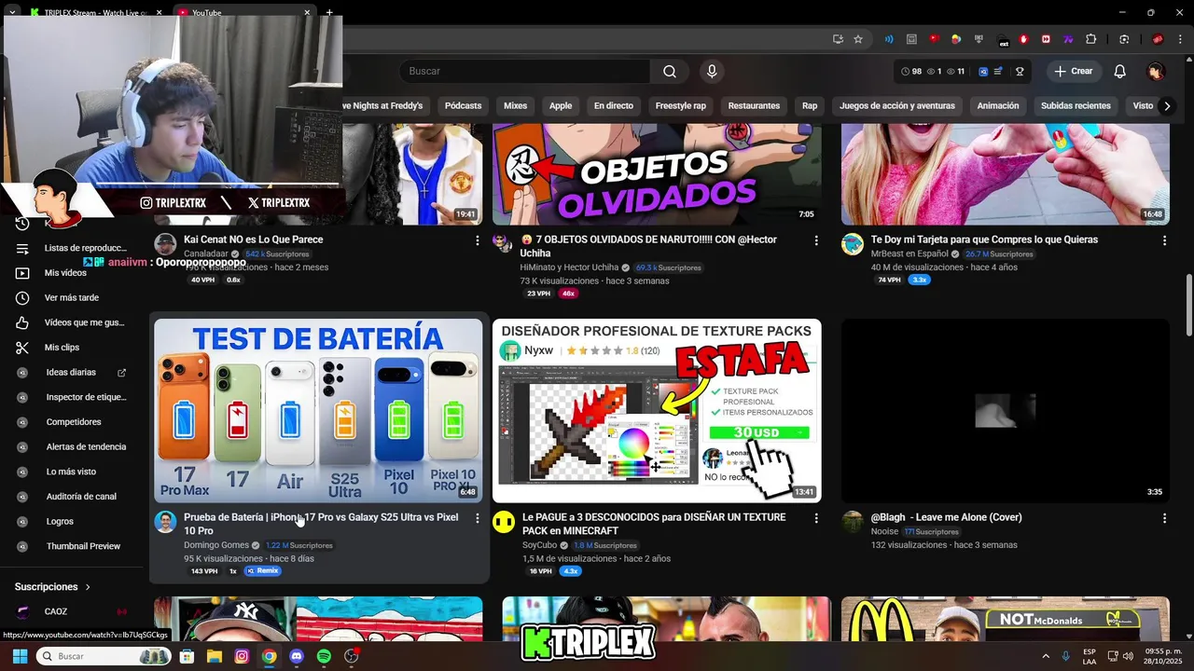Open OBS Studio from the taskbar
Screen dimensions: 1194x671
click(352, 656)
